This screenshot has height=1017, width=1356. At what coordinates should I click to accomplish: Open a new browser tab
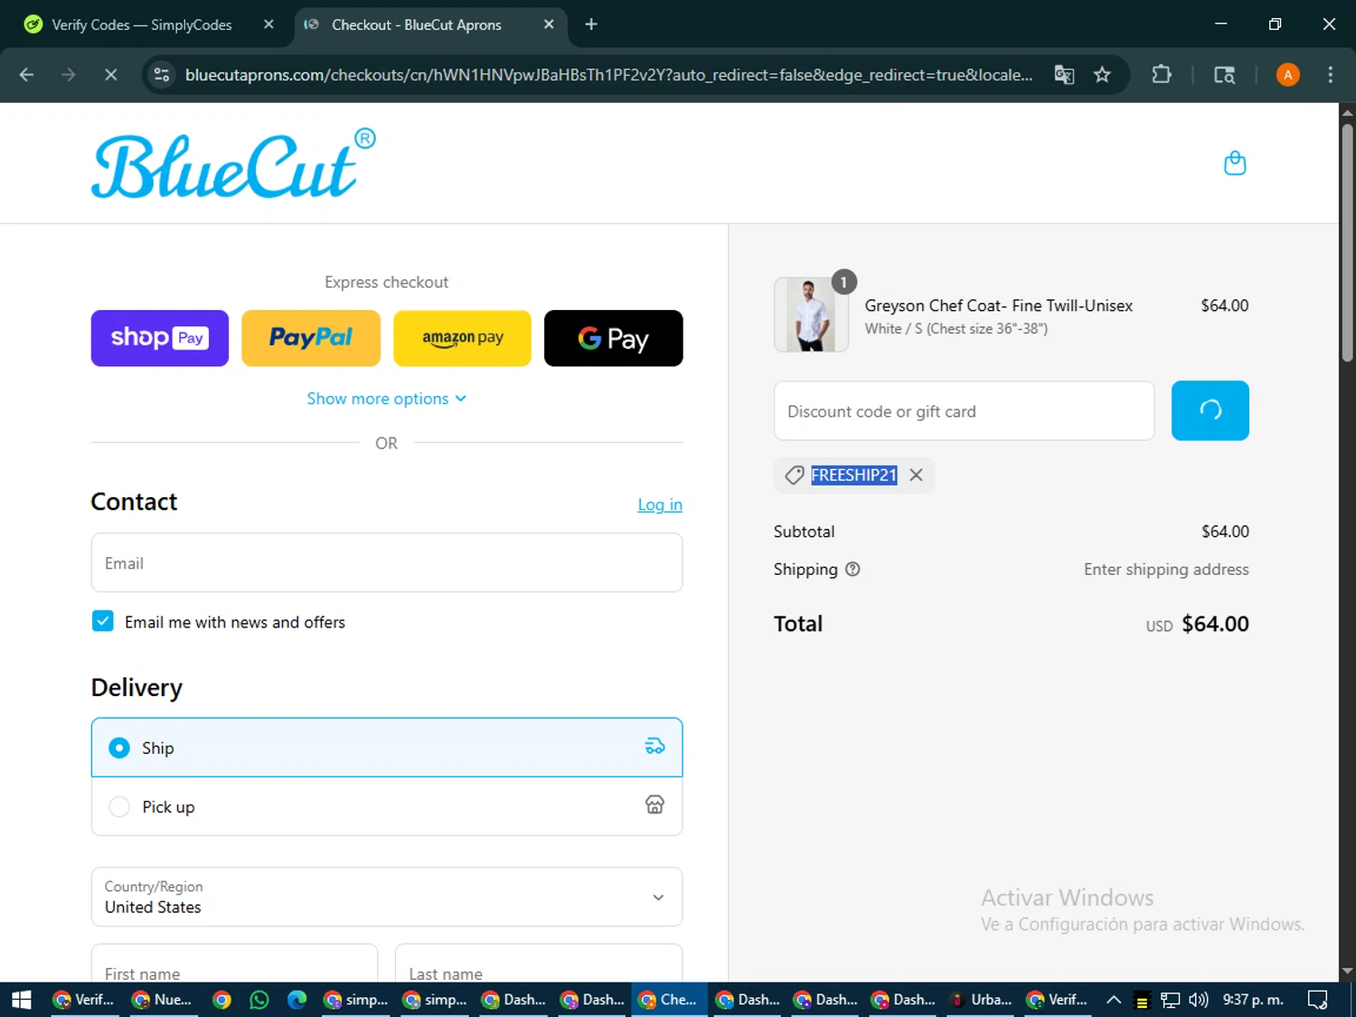click(591, 24)
